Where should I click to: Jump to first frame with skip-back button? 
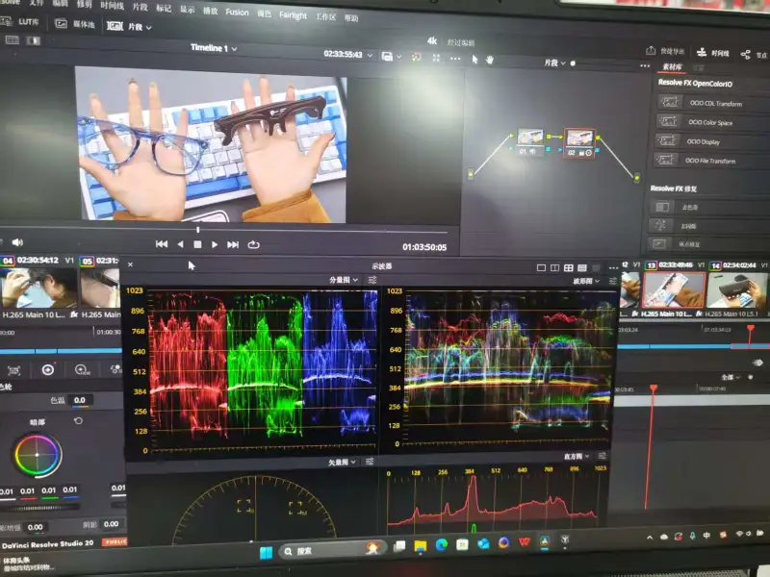162,244
